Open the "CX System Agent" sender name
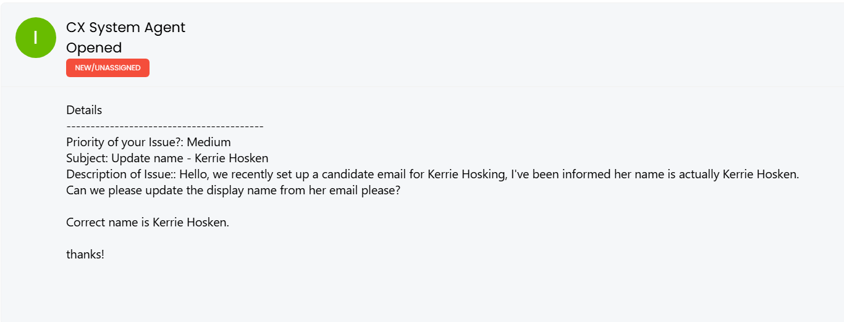Viewport: 844px width, 322px height. coord(125,27)
